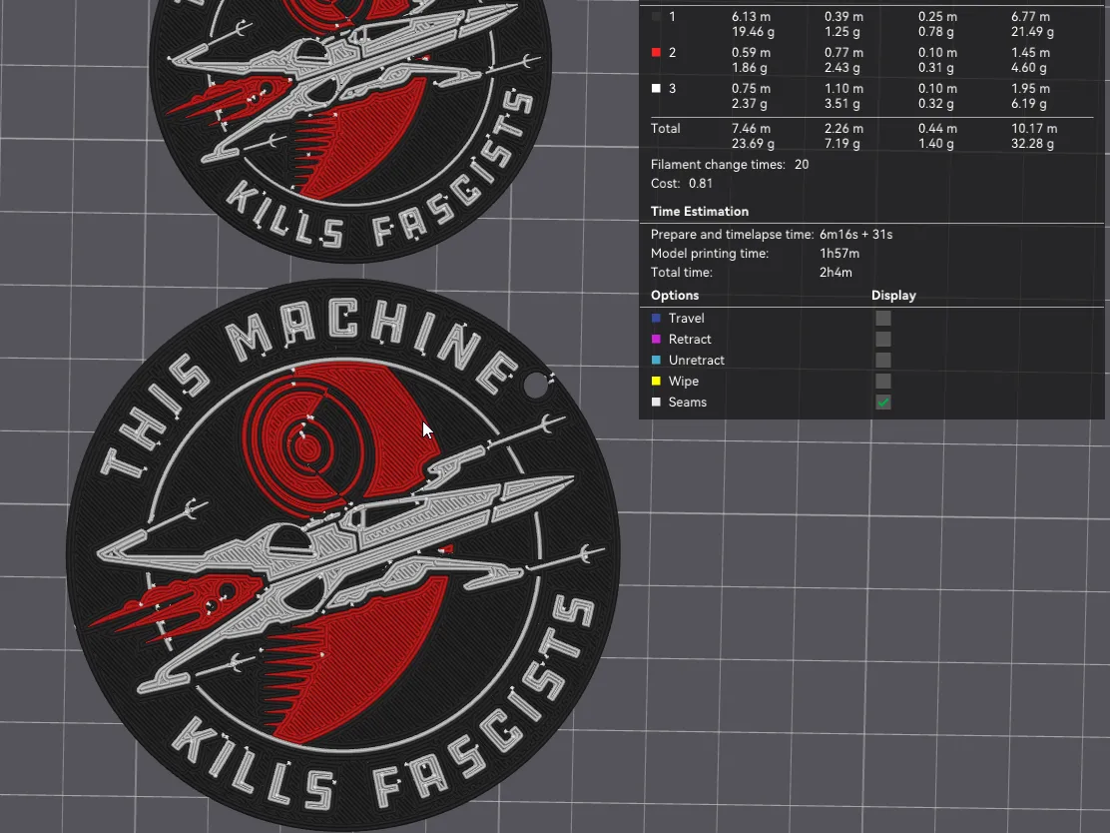1110x833 pixels.
Task: Toggle the Wipe display checkbox
Action: pyautogui.click(x=882, y=382)
